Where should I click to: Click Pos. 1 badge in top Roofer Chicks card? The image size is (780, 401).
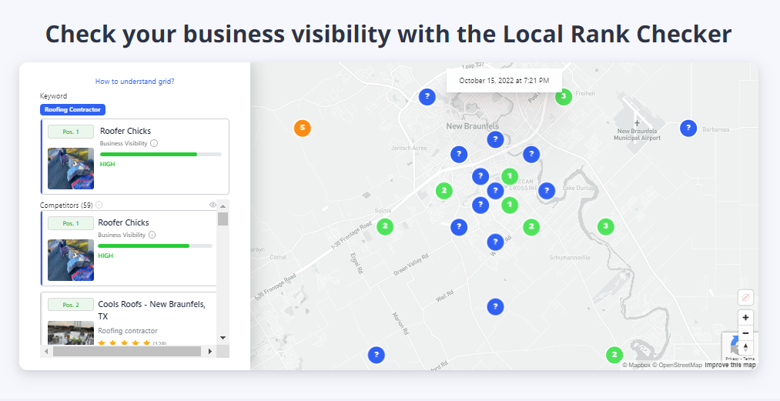(x=71, y=132)
